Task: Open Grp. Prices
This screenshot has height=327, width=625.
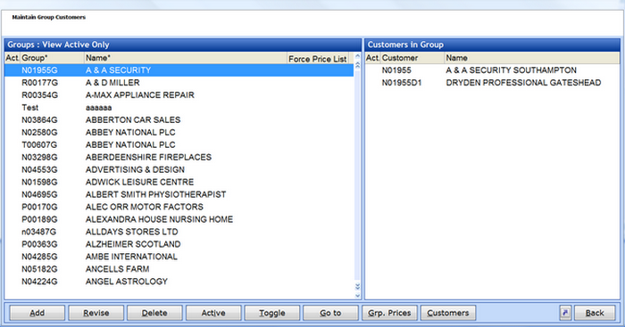Action: pyautogui.click(x=389, y=313)
